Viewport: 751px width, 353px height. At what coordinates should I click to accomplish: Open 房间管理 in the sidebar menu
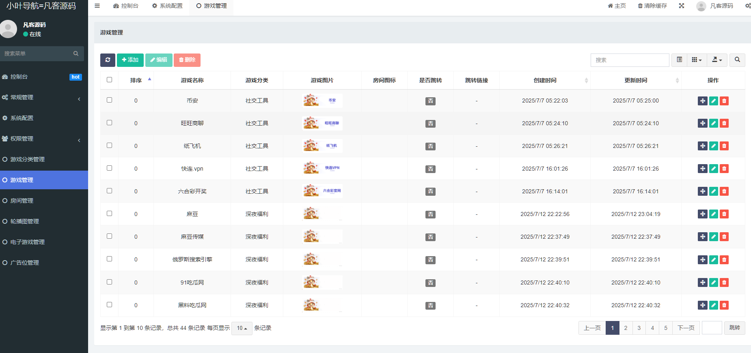[x=22, y=201]
